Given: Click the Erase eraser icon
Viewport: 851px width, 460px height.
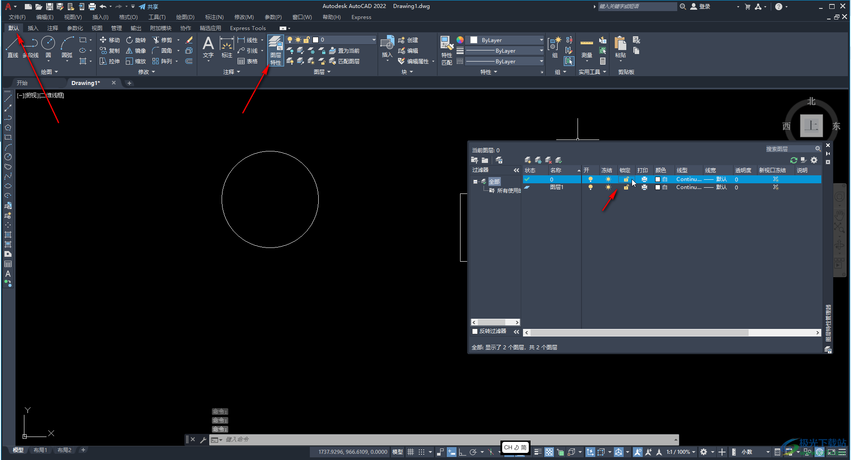Looking at the screenshot, I should (x=189, y=40).
